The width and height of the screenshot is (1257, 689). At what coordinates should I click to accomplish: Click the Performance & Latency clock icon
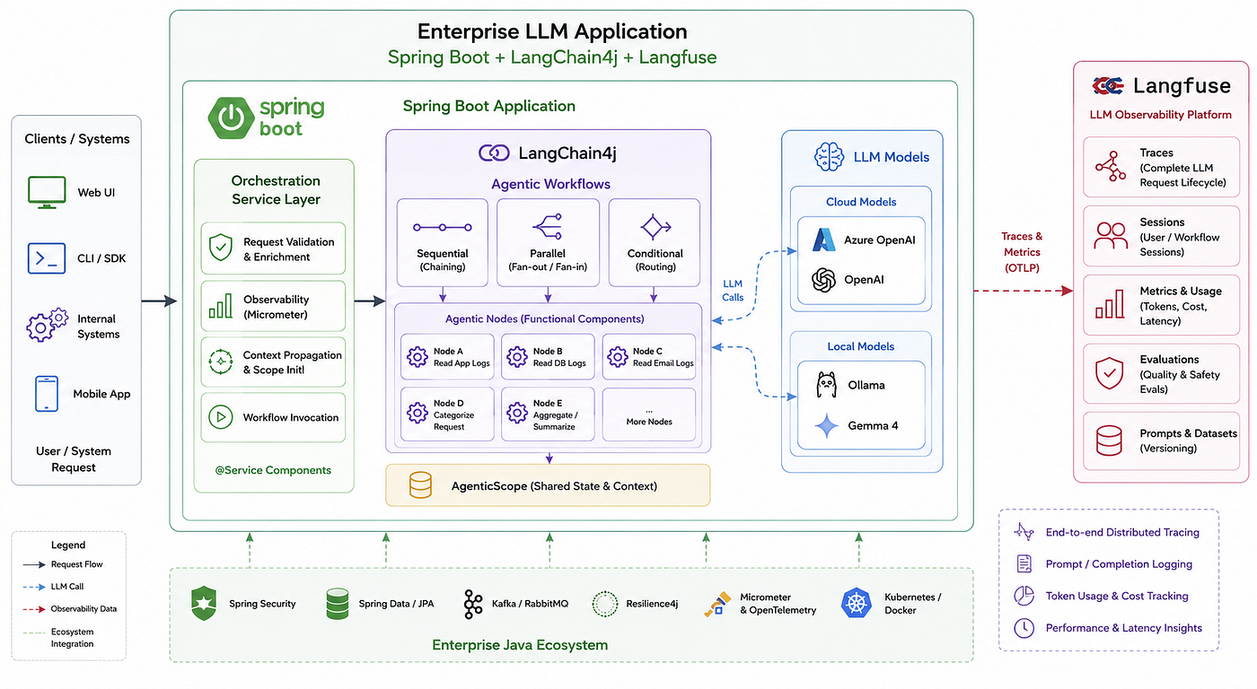click(x=1024, y=628)
